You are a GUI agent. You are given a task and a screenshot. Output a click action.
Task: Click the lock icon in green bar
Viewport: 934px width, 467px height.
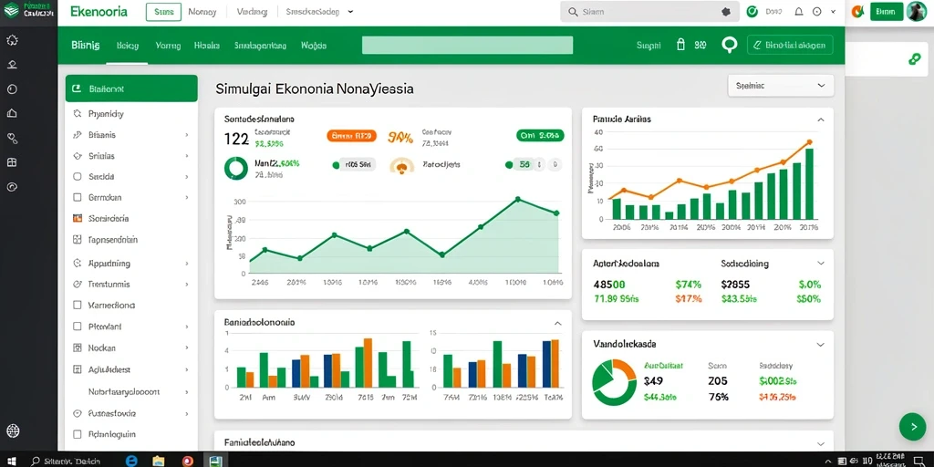click(681, 45)
